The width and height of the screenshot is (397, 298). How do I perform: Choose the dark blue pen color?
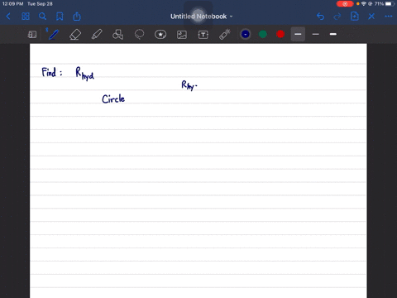[246, 34]
